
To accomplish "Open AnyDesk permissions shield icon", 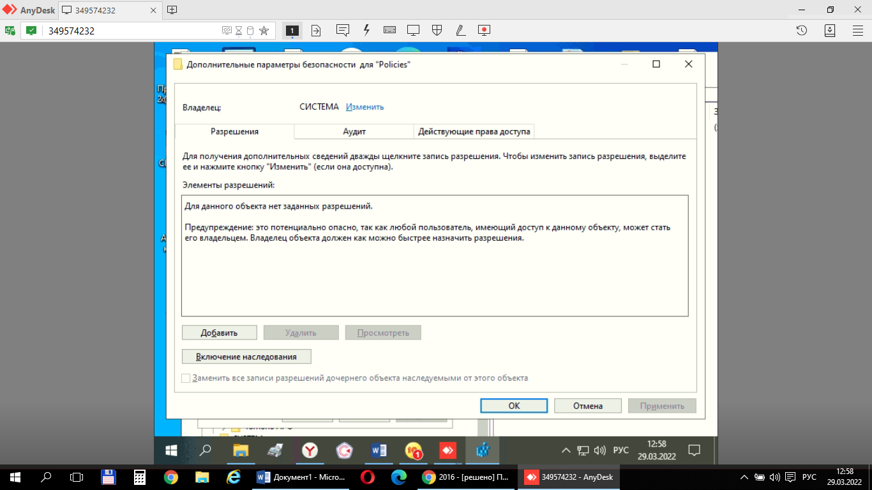I will pos(437,30).
